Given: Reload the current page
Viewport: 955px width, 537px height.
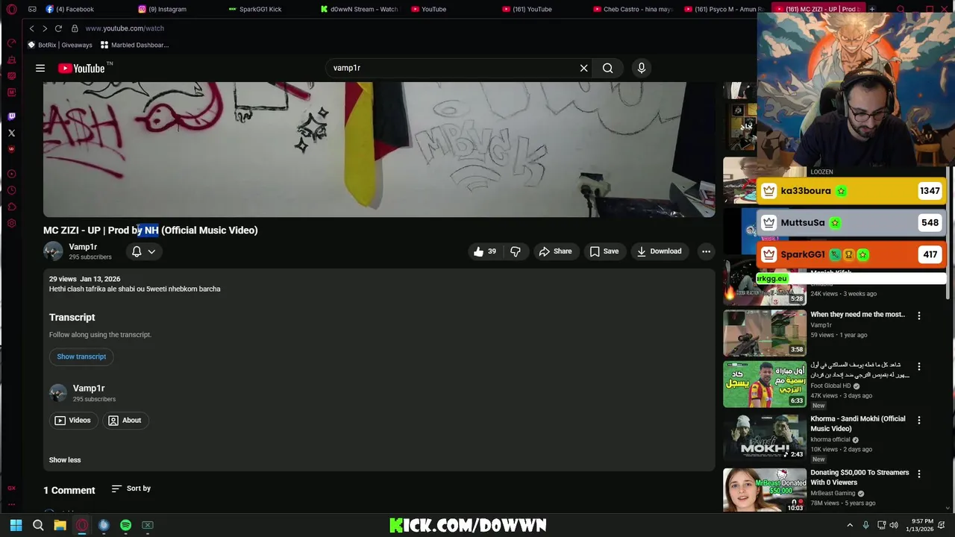Looking at the screenshot, I should tap(58, 28).
